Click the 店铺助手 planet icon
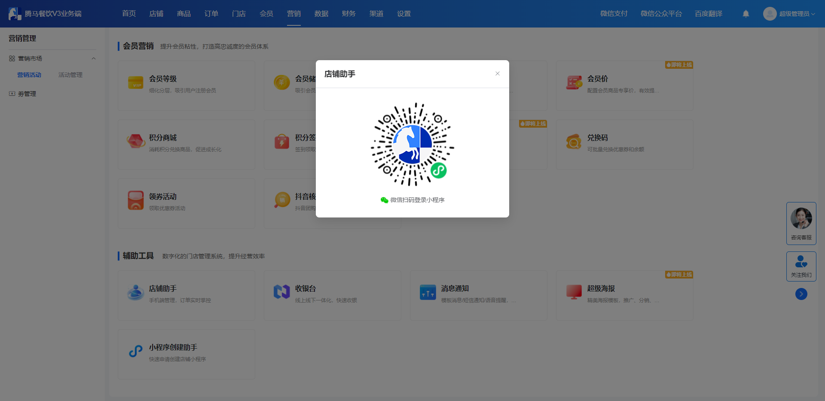 (x=136, y=292)
